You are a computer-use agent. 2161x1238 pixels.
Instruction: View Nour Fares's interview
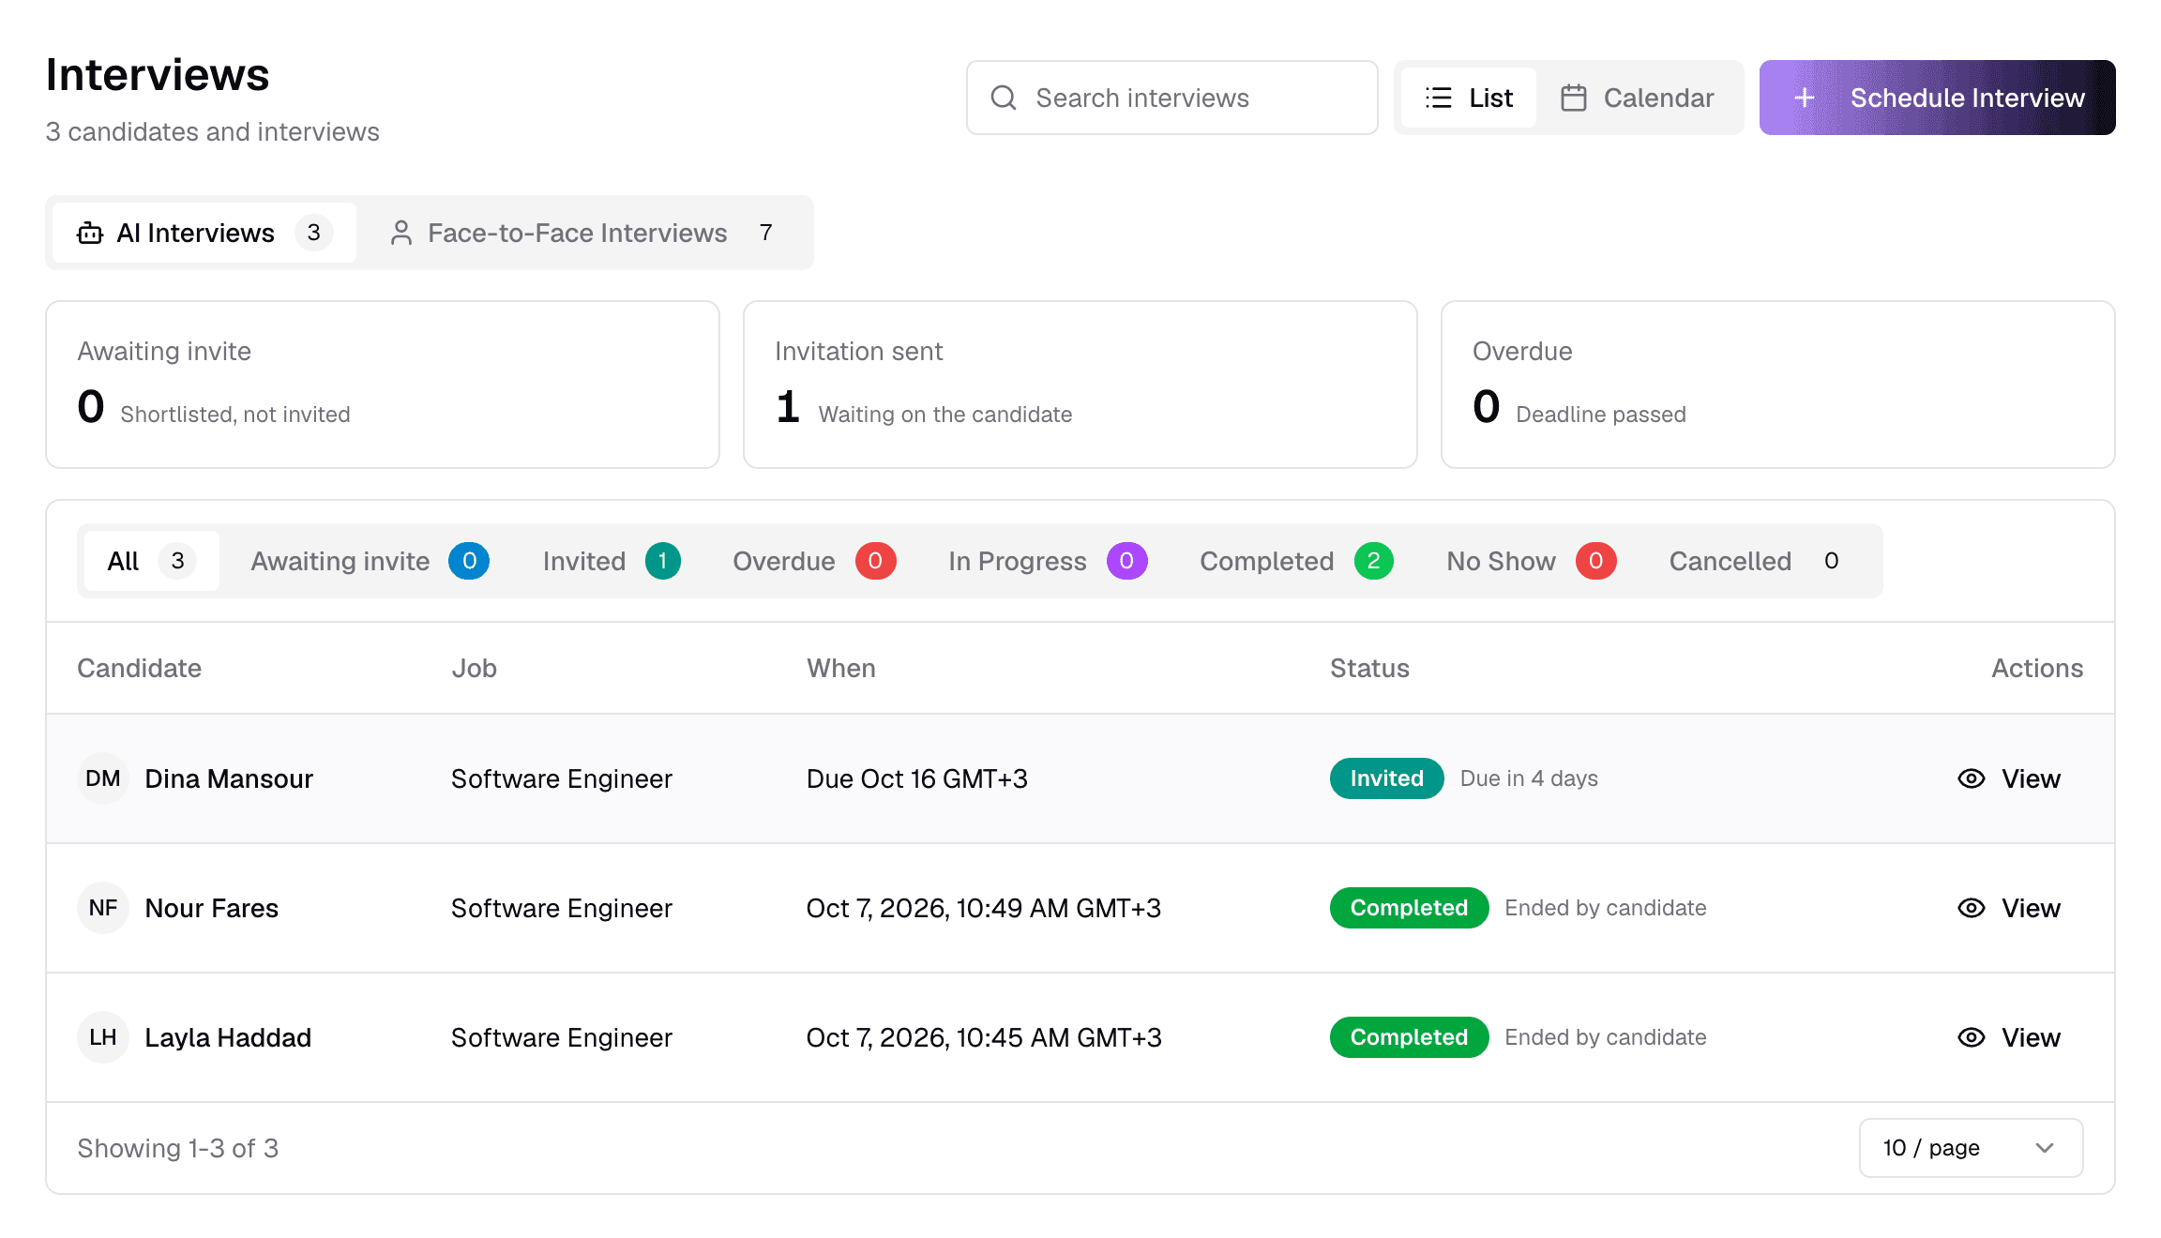pyautogui.click(x=2009, y=908)
